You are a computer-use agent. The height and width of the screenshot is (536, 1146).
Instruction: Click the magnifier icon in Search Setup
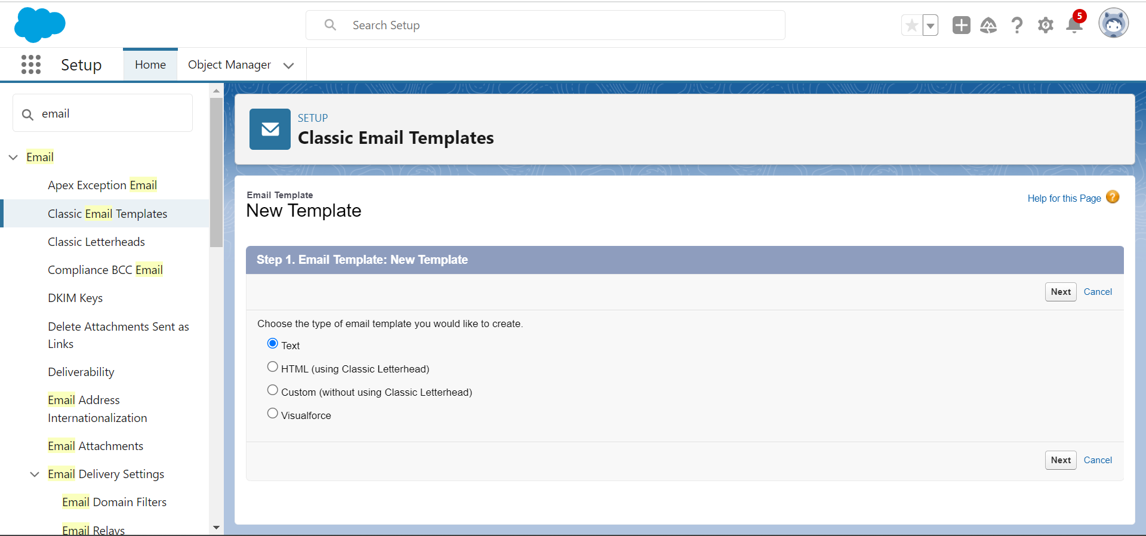(x=330, y=25)
